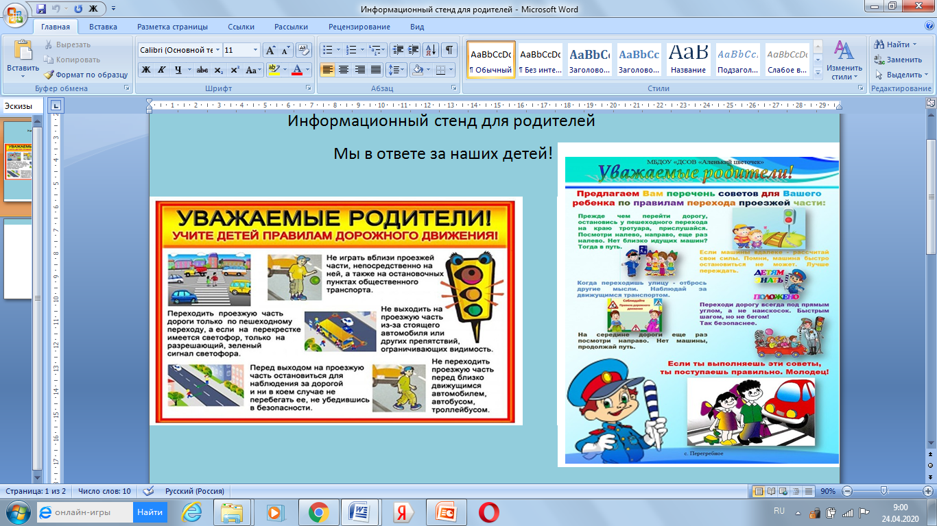Image resolution: width=937 pixels, height=526 pixels.
Task: Toggle superscript x² formatting
Action: [x=235, y=70]
